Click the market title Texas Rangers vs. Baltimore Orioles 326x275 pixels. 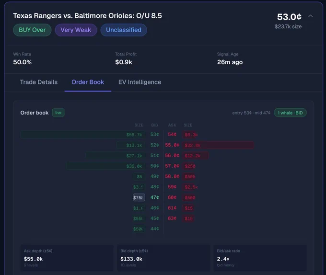point(87,16)
